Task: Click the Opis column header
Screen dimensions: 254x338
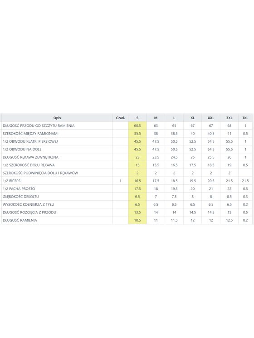Action: 57,118
